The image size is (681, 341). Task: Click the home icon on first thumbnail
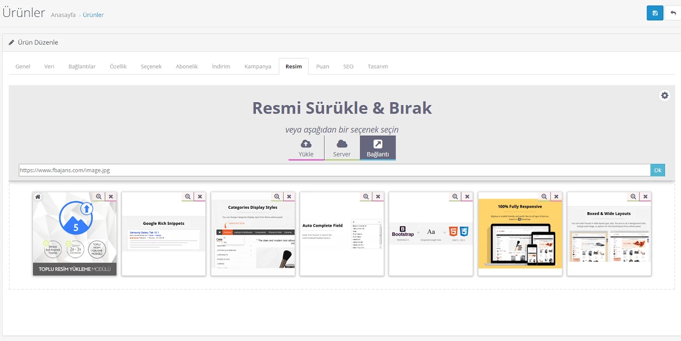coord(38,196)
